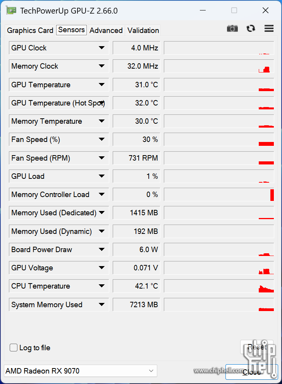Enable the Log to file checkbox

[x=14, y=348]
